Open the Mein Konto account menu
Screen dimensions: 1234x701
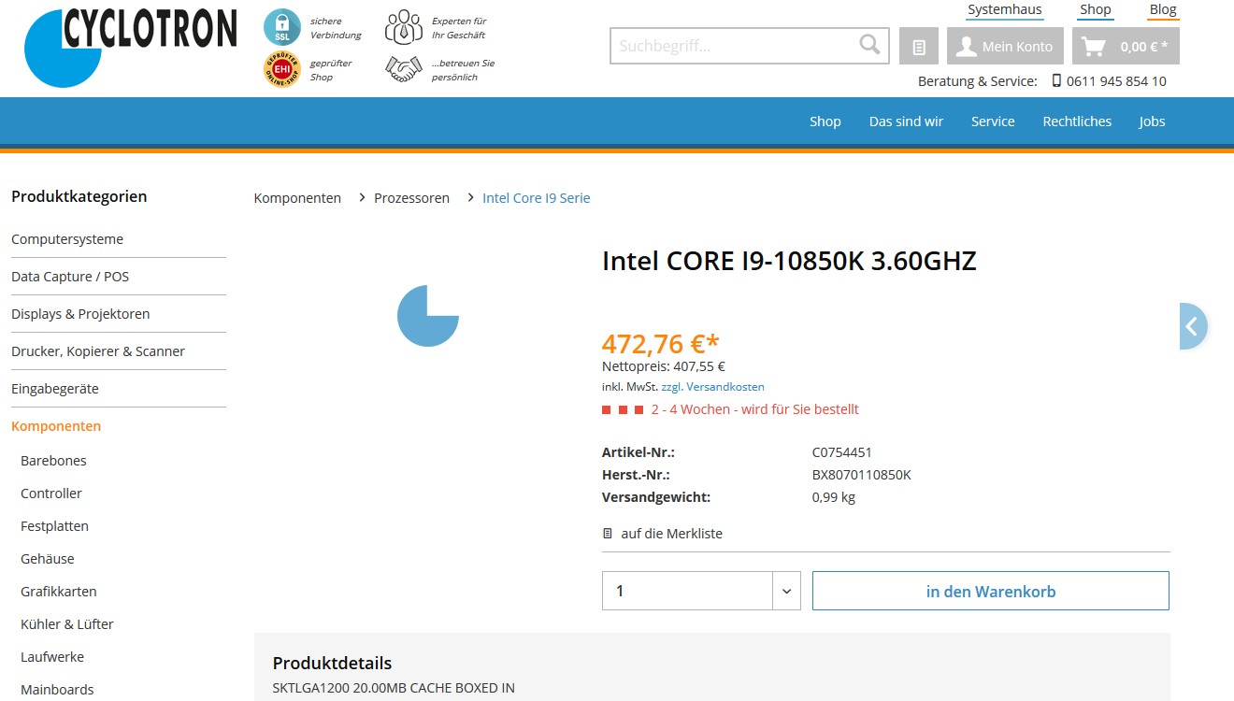click(x=1005, y=46)
